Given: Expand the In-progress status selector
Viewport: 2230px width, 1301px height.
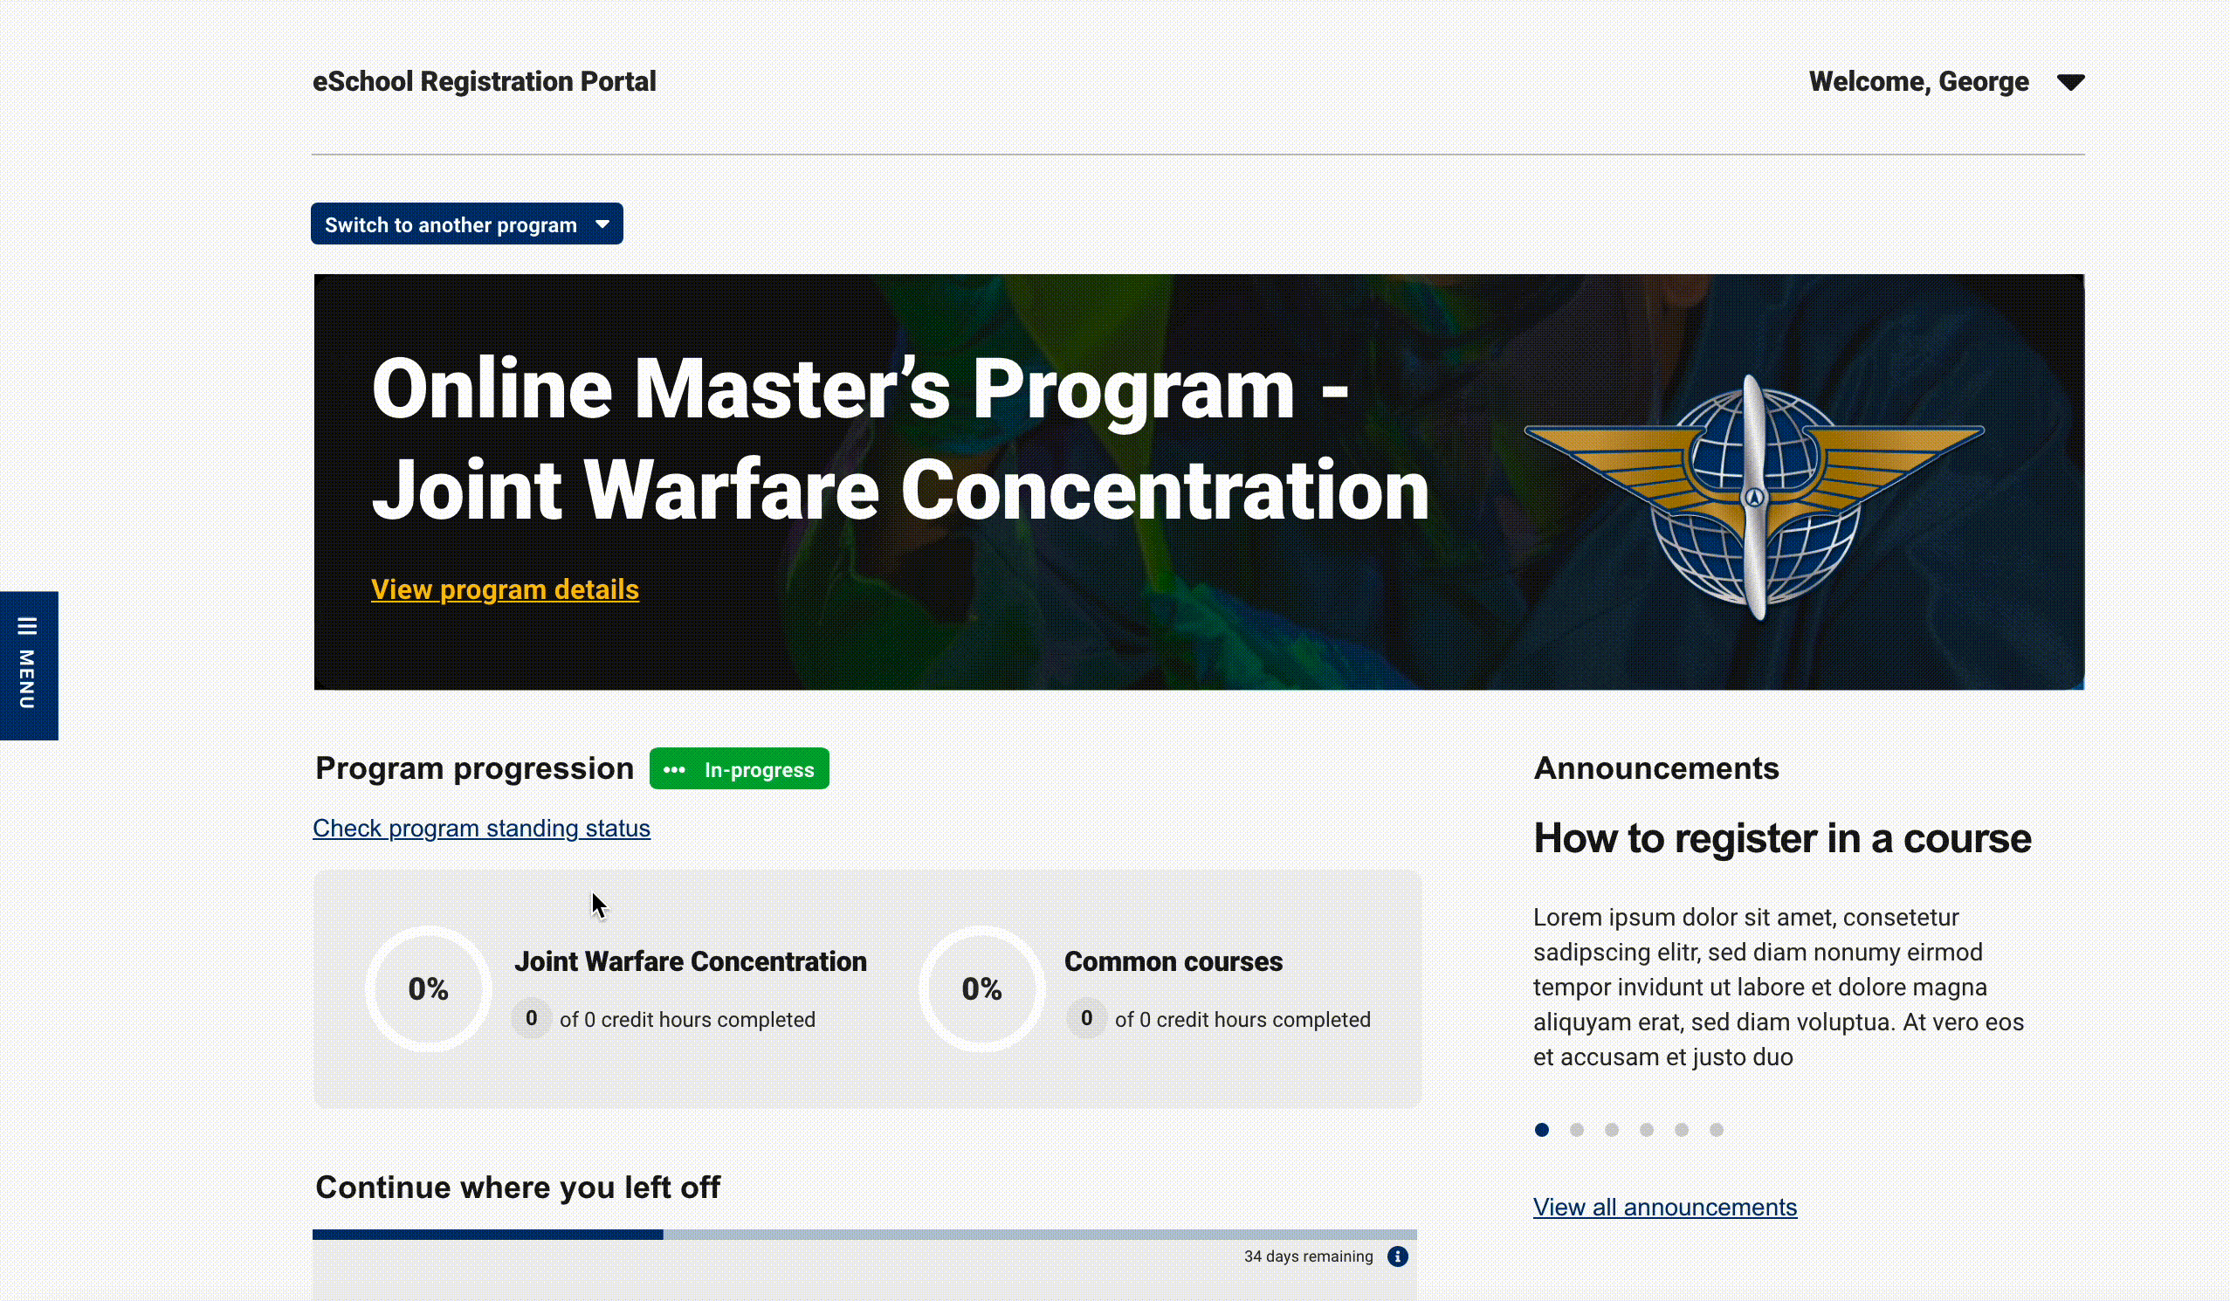Looking at the screenshot, I should pyautogui.click(x=739, y=769).
